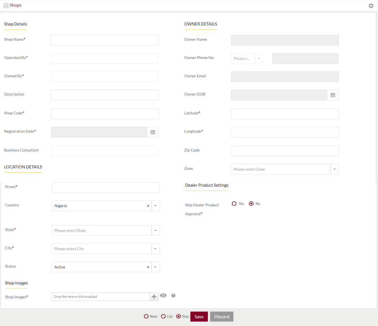This screenshot has width=378, height=326.
Task: Click the Discard button
Action: click(222, 317)
